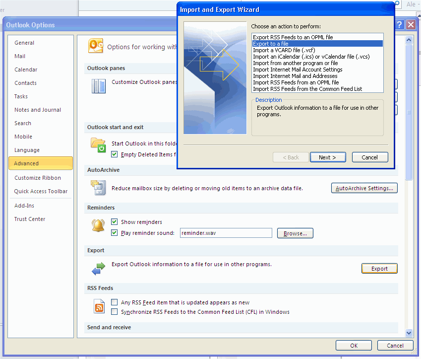
Task: Click the AutoArchive mailbox icon
Action: (98, 188)
